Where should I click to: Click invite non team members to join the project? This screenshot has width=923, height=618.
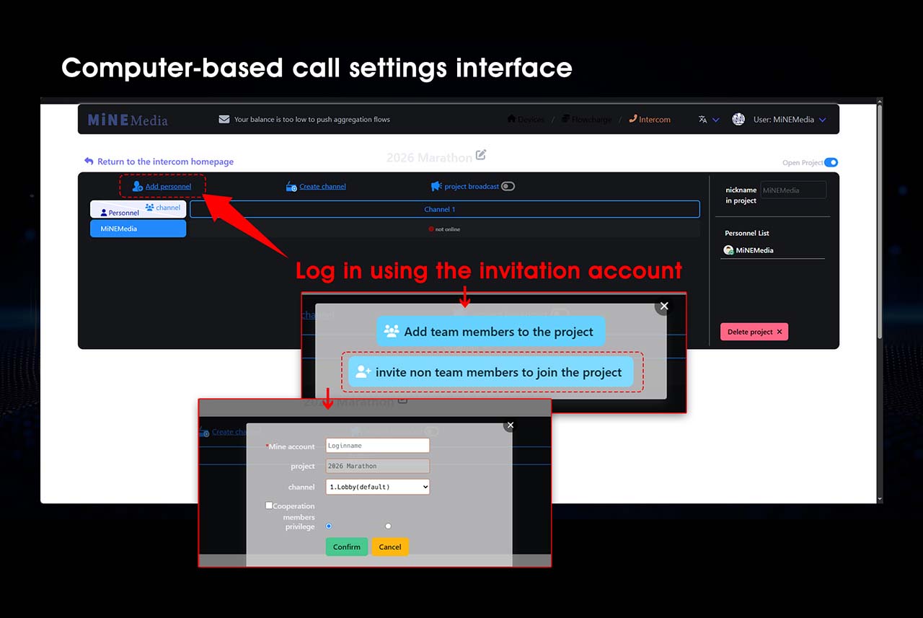pyautogui.click(x=490, y=372)
